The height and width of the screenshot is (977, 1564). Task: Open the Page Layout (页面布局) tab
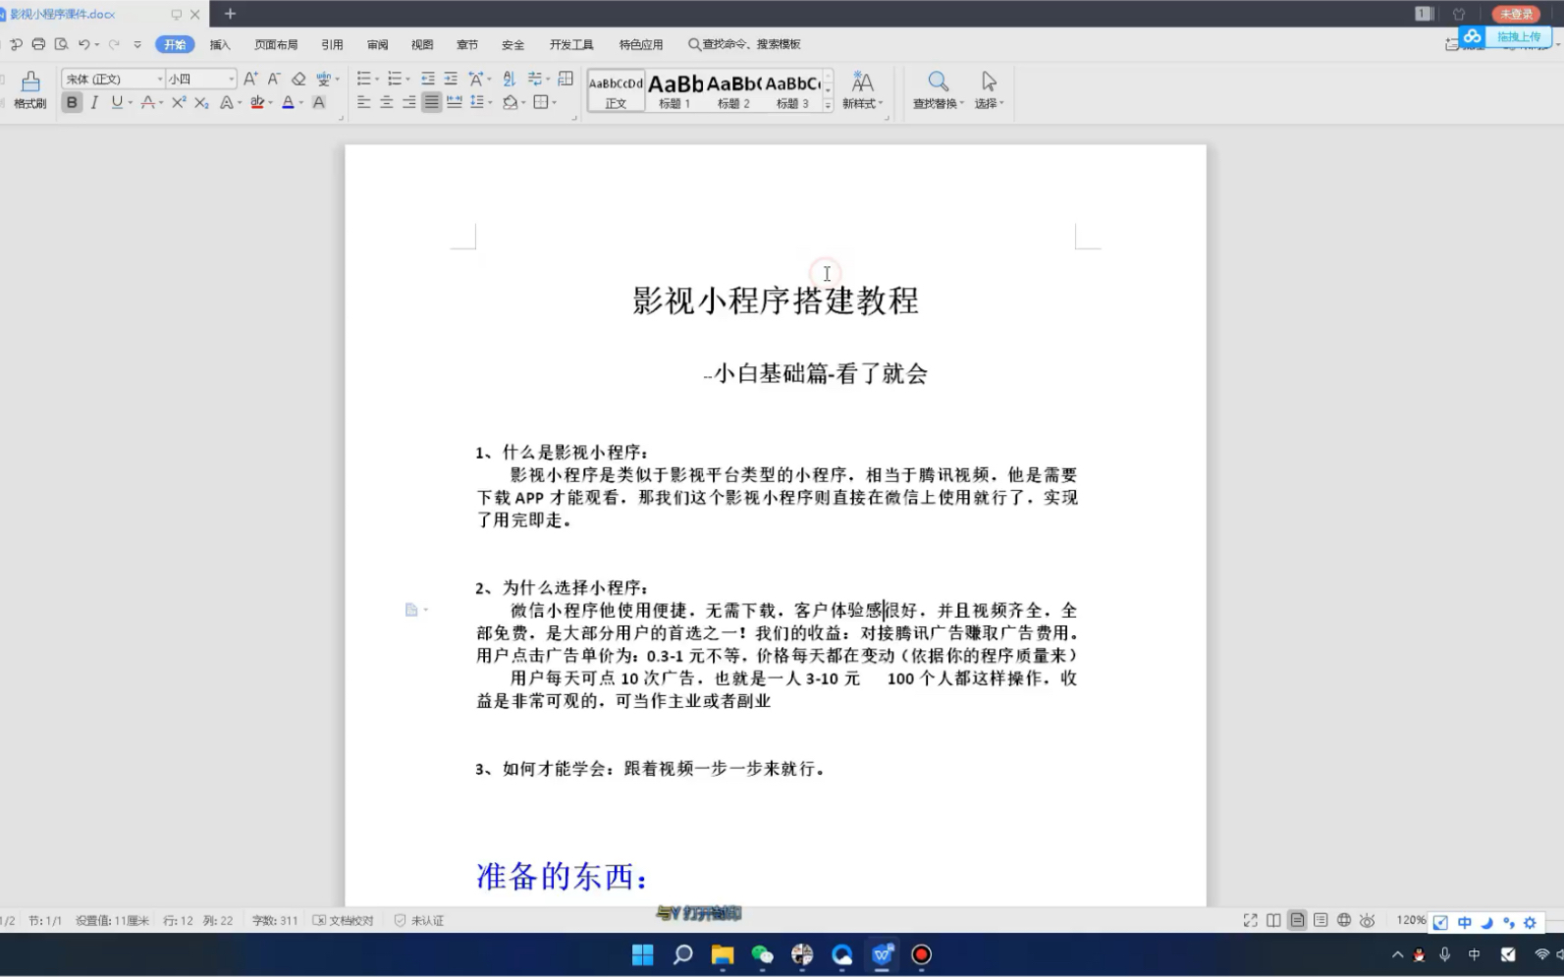(x=276, y=44)
